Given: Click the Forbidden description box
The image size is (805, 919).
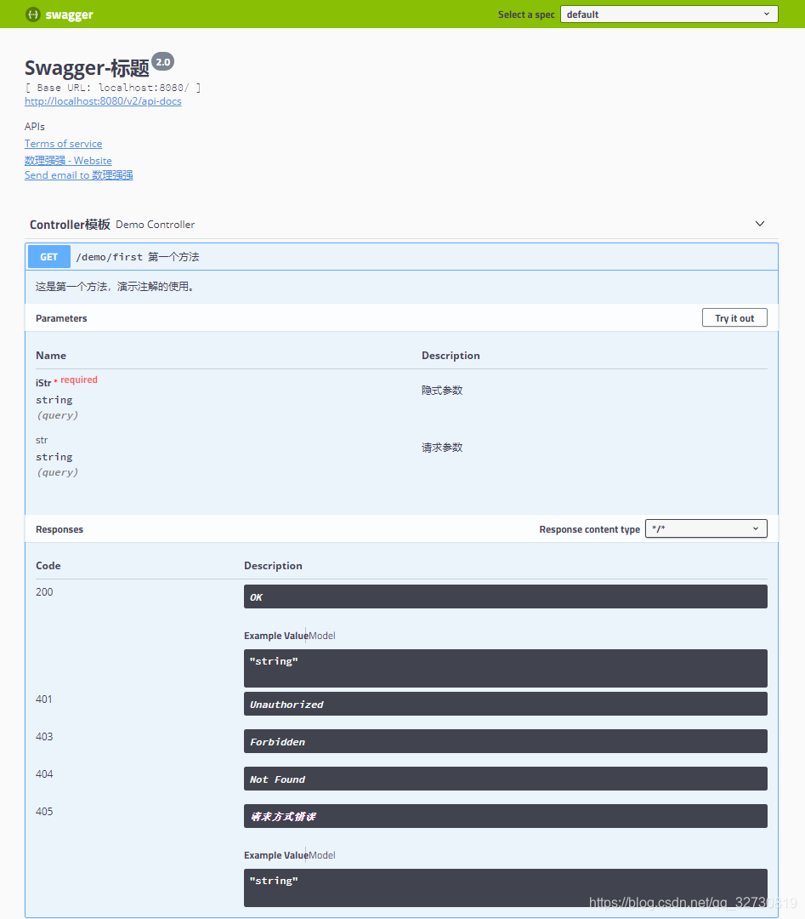Looking at the screenshot, I should [x=505, y=741].
